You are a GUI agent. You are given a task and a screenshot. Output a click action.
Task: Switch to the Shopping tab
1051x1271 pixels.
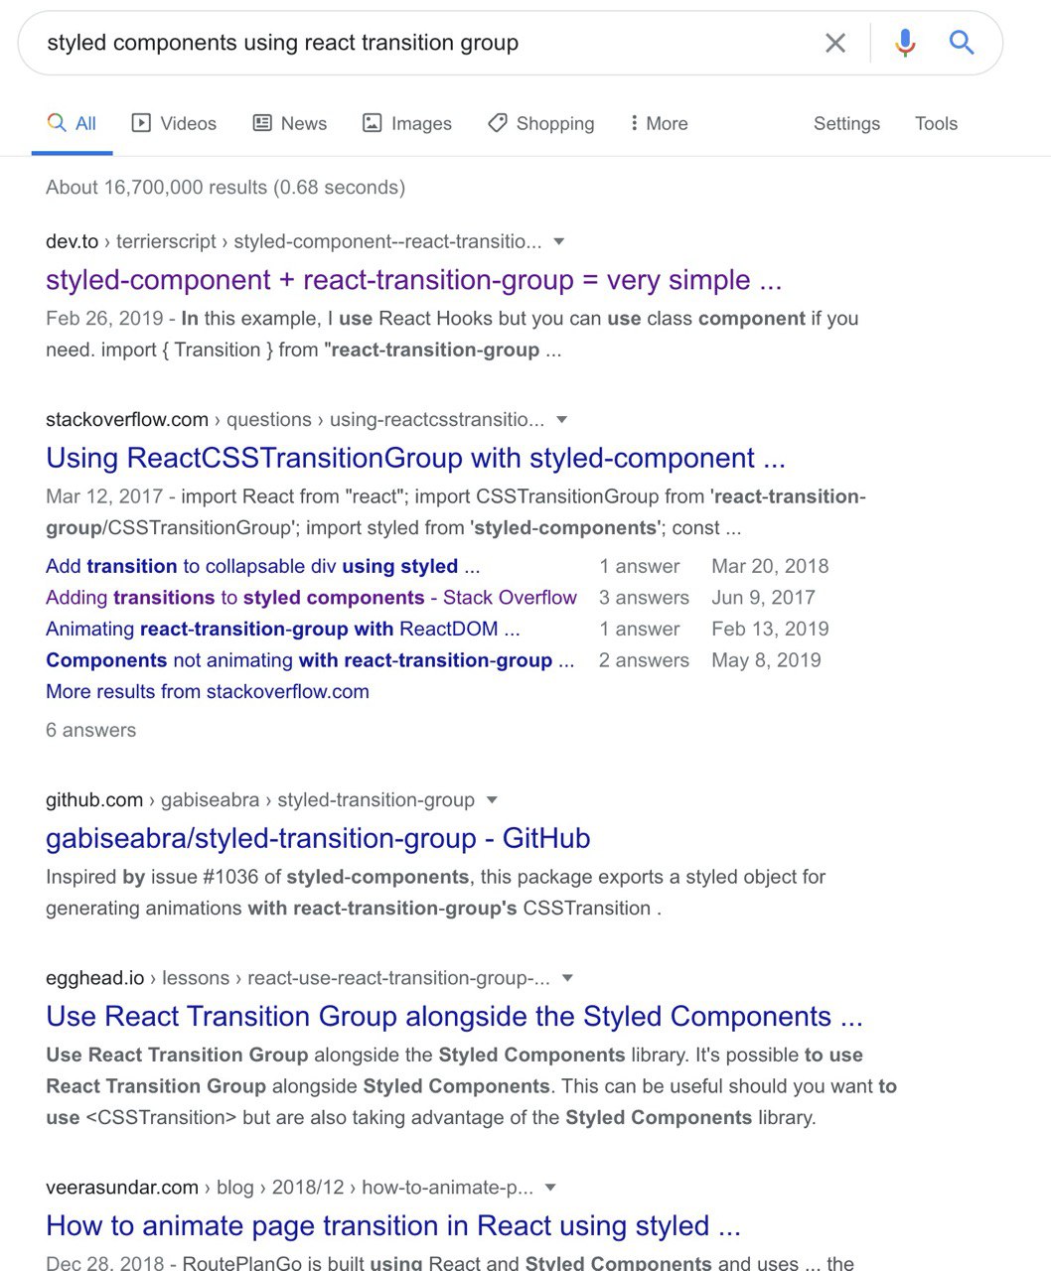[540, 124]
